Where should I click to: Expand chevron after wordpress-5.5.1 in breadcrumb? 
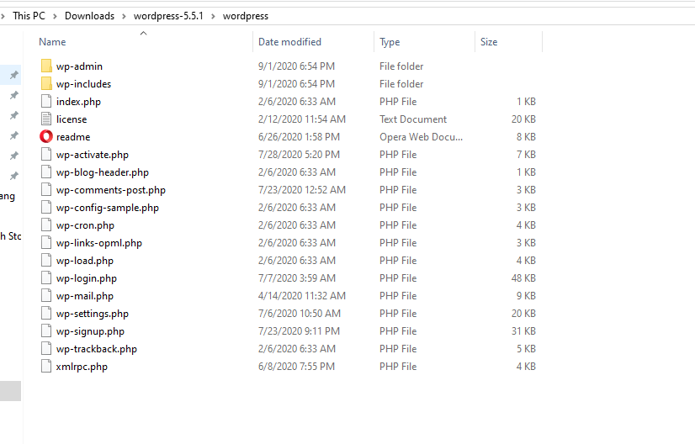(213, 16)
